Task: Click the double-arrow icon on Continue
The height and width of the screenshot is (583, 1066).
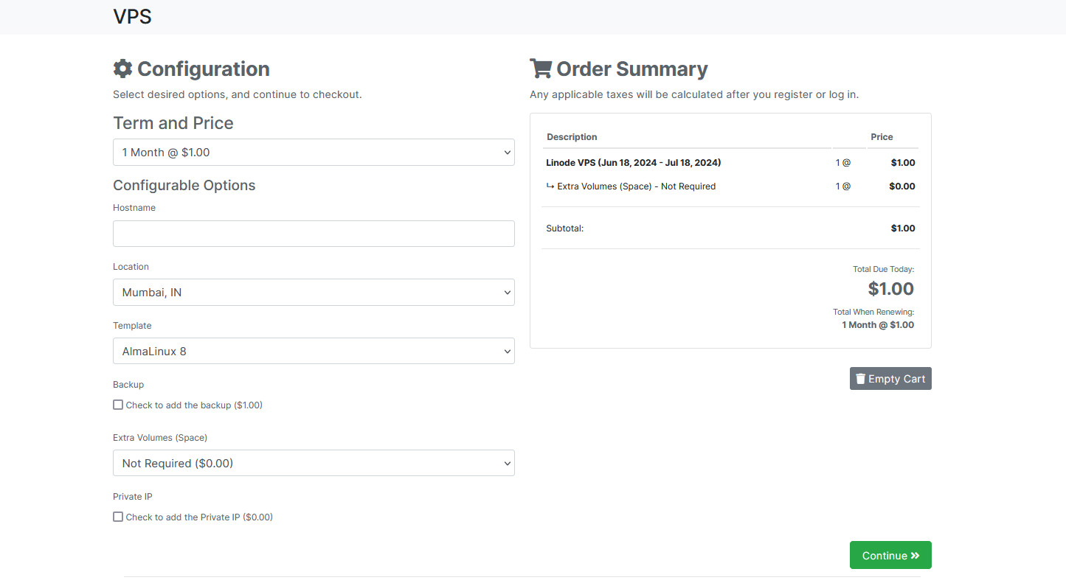Action: click(916, 556)
